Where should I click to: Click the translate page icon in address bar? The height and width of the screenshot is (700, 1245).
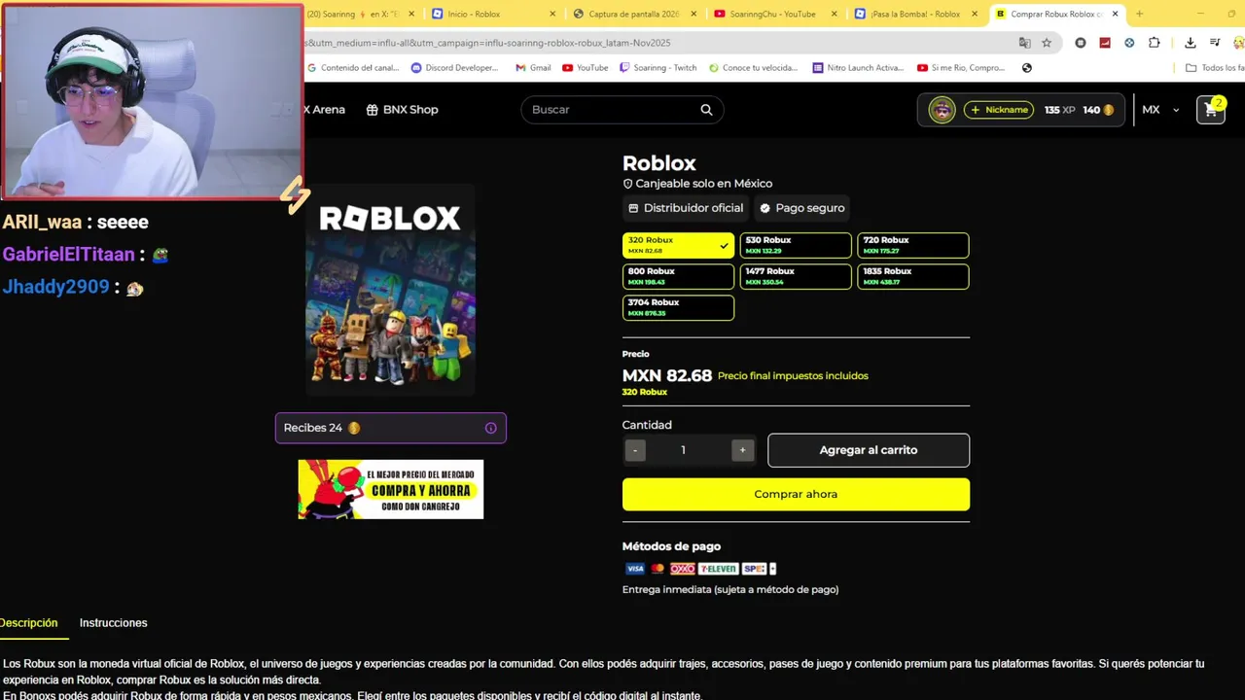[1024, 43]
